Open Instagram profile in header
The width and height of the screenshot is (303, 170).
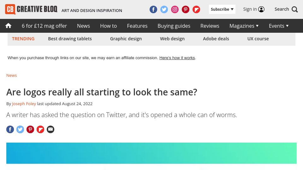[x=175, y=9]
